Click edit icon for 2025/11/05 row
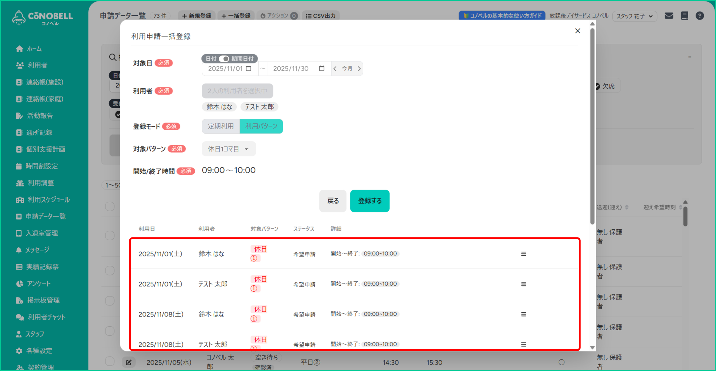 click(128, 362)
